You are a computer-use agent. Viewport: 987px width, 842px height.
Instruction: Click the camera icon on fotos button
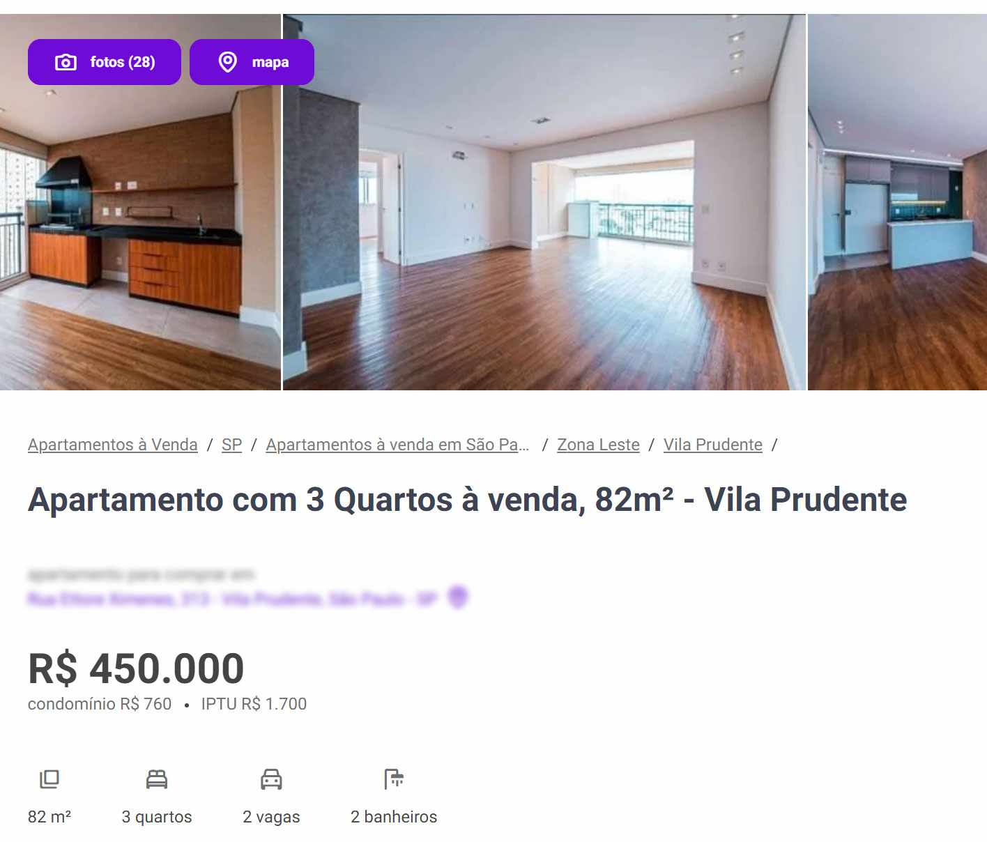click(66, 62)
